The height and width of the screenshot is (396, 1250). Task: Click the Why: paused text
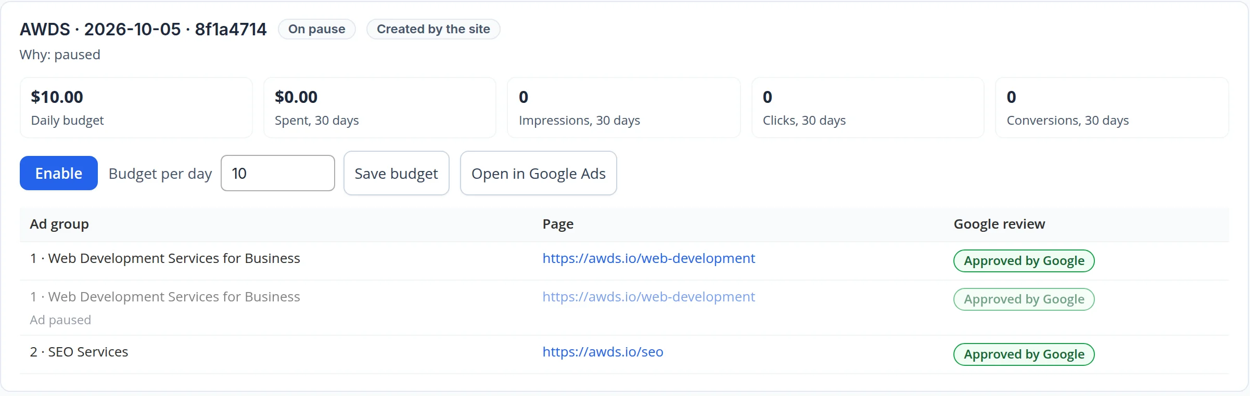(60, 55)
